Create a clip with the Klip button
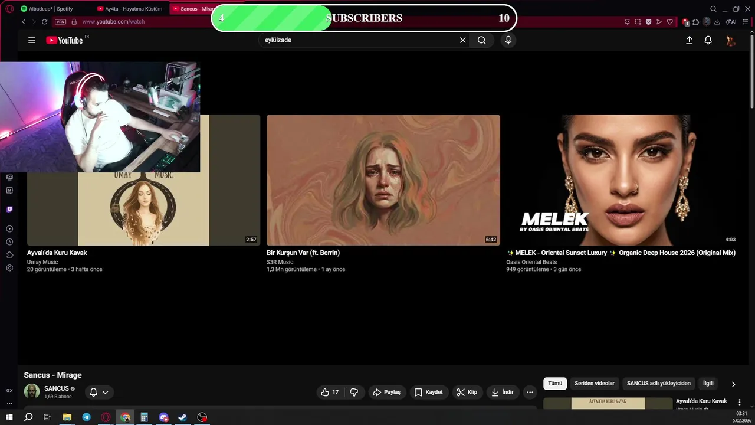Image resolution: width=755 pixels, height=425 pixels. pos(467,392)
